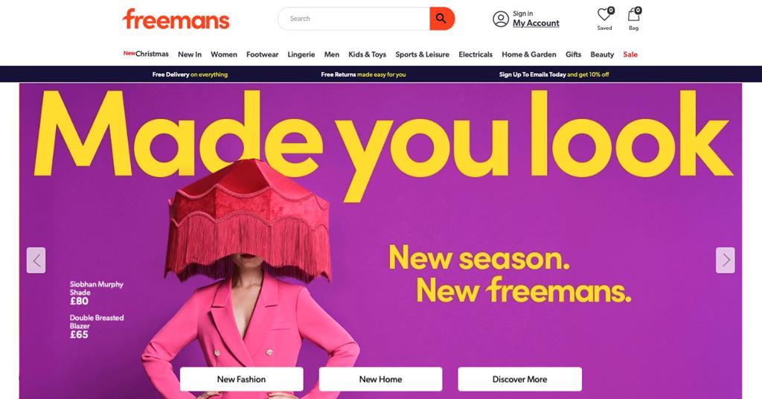Select Women from navigation bar
Image resolution: width=762 pixels, height=399 pixels.
pyautogui.click(x=223, y=54)
